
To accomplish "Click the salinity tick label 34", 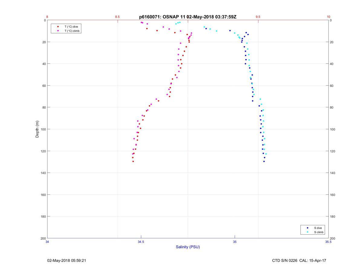I will click(x=47, y=242).
